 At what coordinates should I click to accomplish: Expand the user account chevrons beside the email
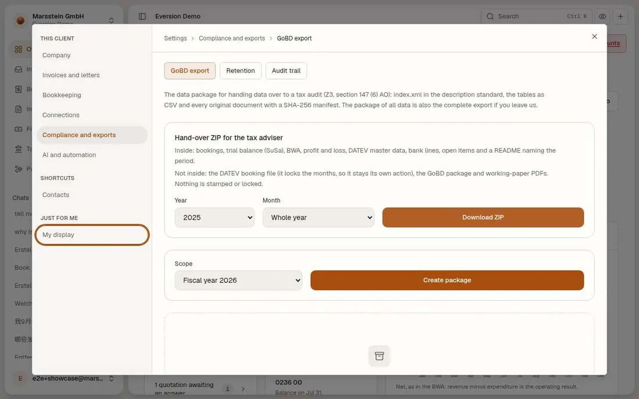pos(112,379)
